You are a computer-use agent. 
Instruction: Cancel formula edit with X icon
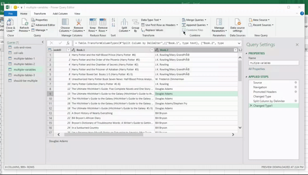pyautogui.click(x=51, y=43)
